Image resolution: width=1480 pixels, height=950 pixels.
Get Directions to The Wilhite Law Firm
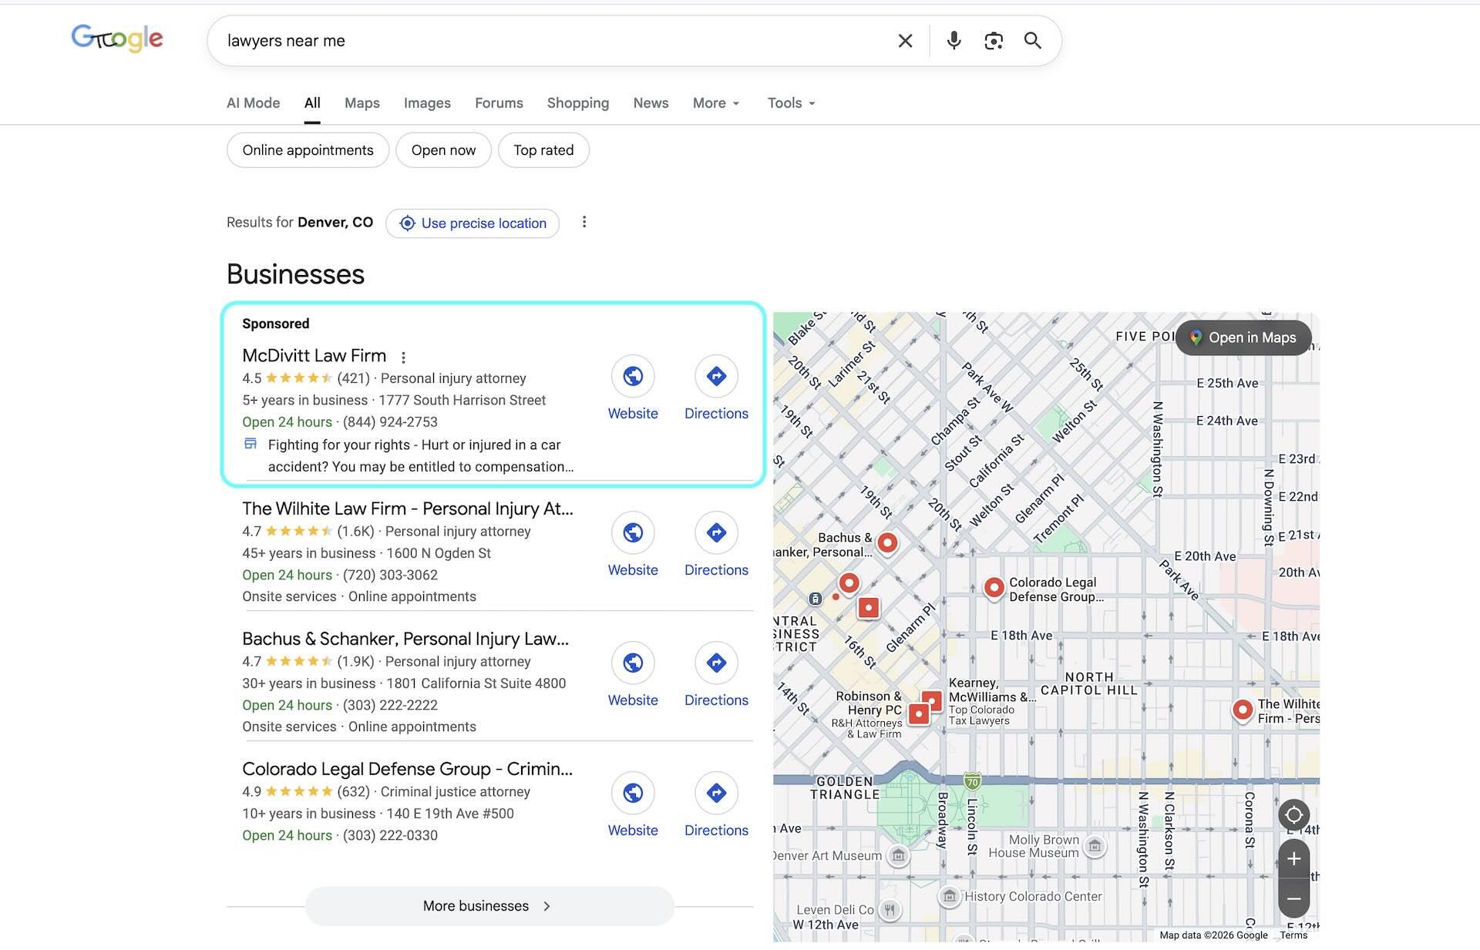pos(716,532)
